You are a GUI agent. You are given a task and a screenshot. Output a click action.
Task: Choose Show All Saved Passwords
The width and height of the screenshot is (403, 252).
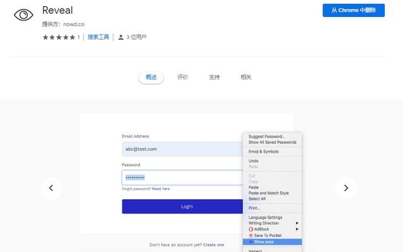(x=273, y=142)
